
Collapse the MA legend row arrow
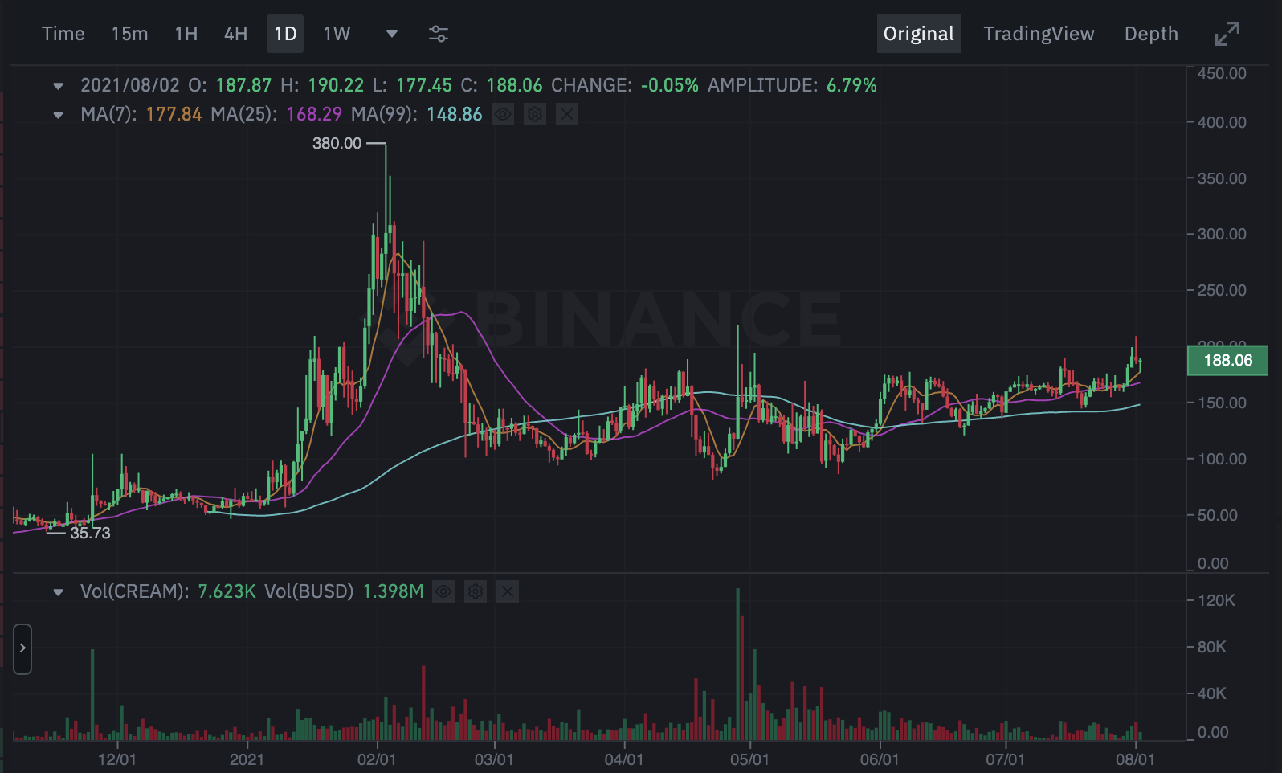[x=58, y=114]
